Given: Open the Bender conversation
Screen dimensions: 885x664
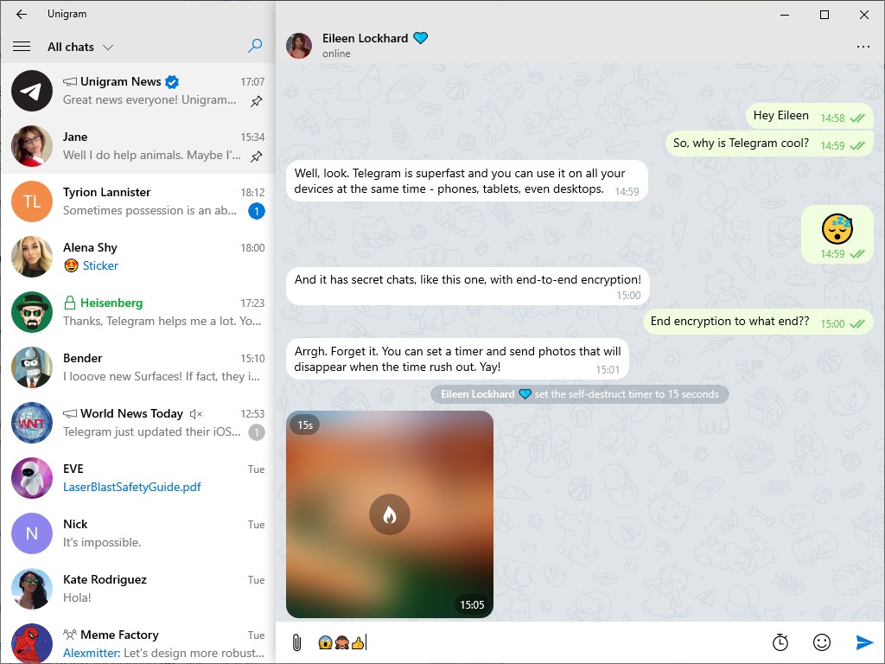Looking at the screenshot, I should pos(137,367).
